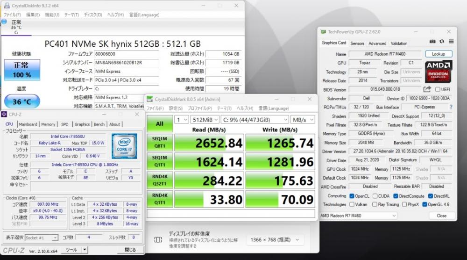Screen dimensions: 467x260
Task: Toggle the UEFI checkbox in GPU-Z
Action: point(438,89)
